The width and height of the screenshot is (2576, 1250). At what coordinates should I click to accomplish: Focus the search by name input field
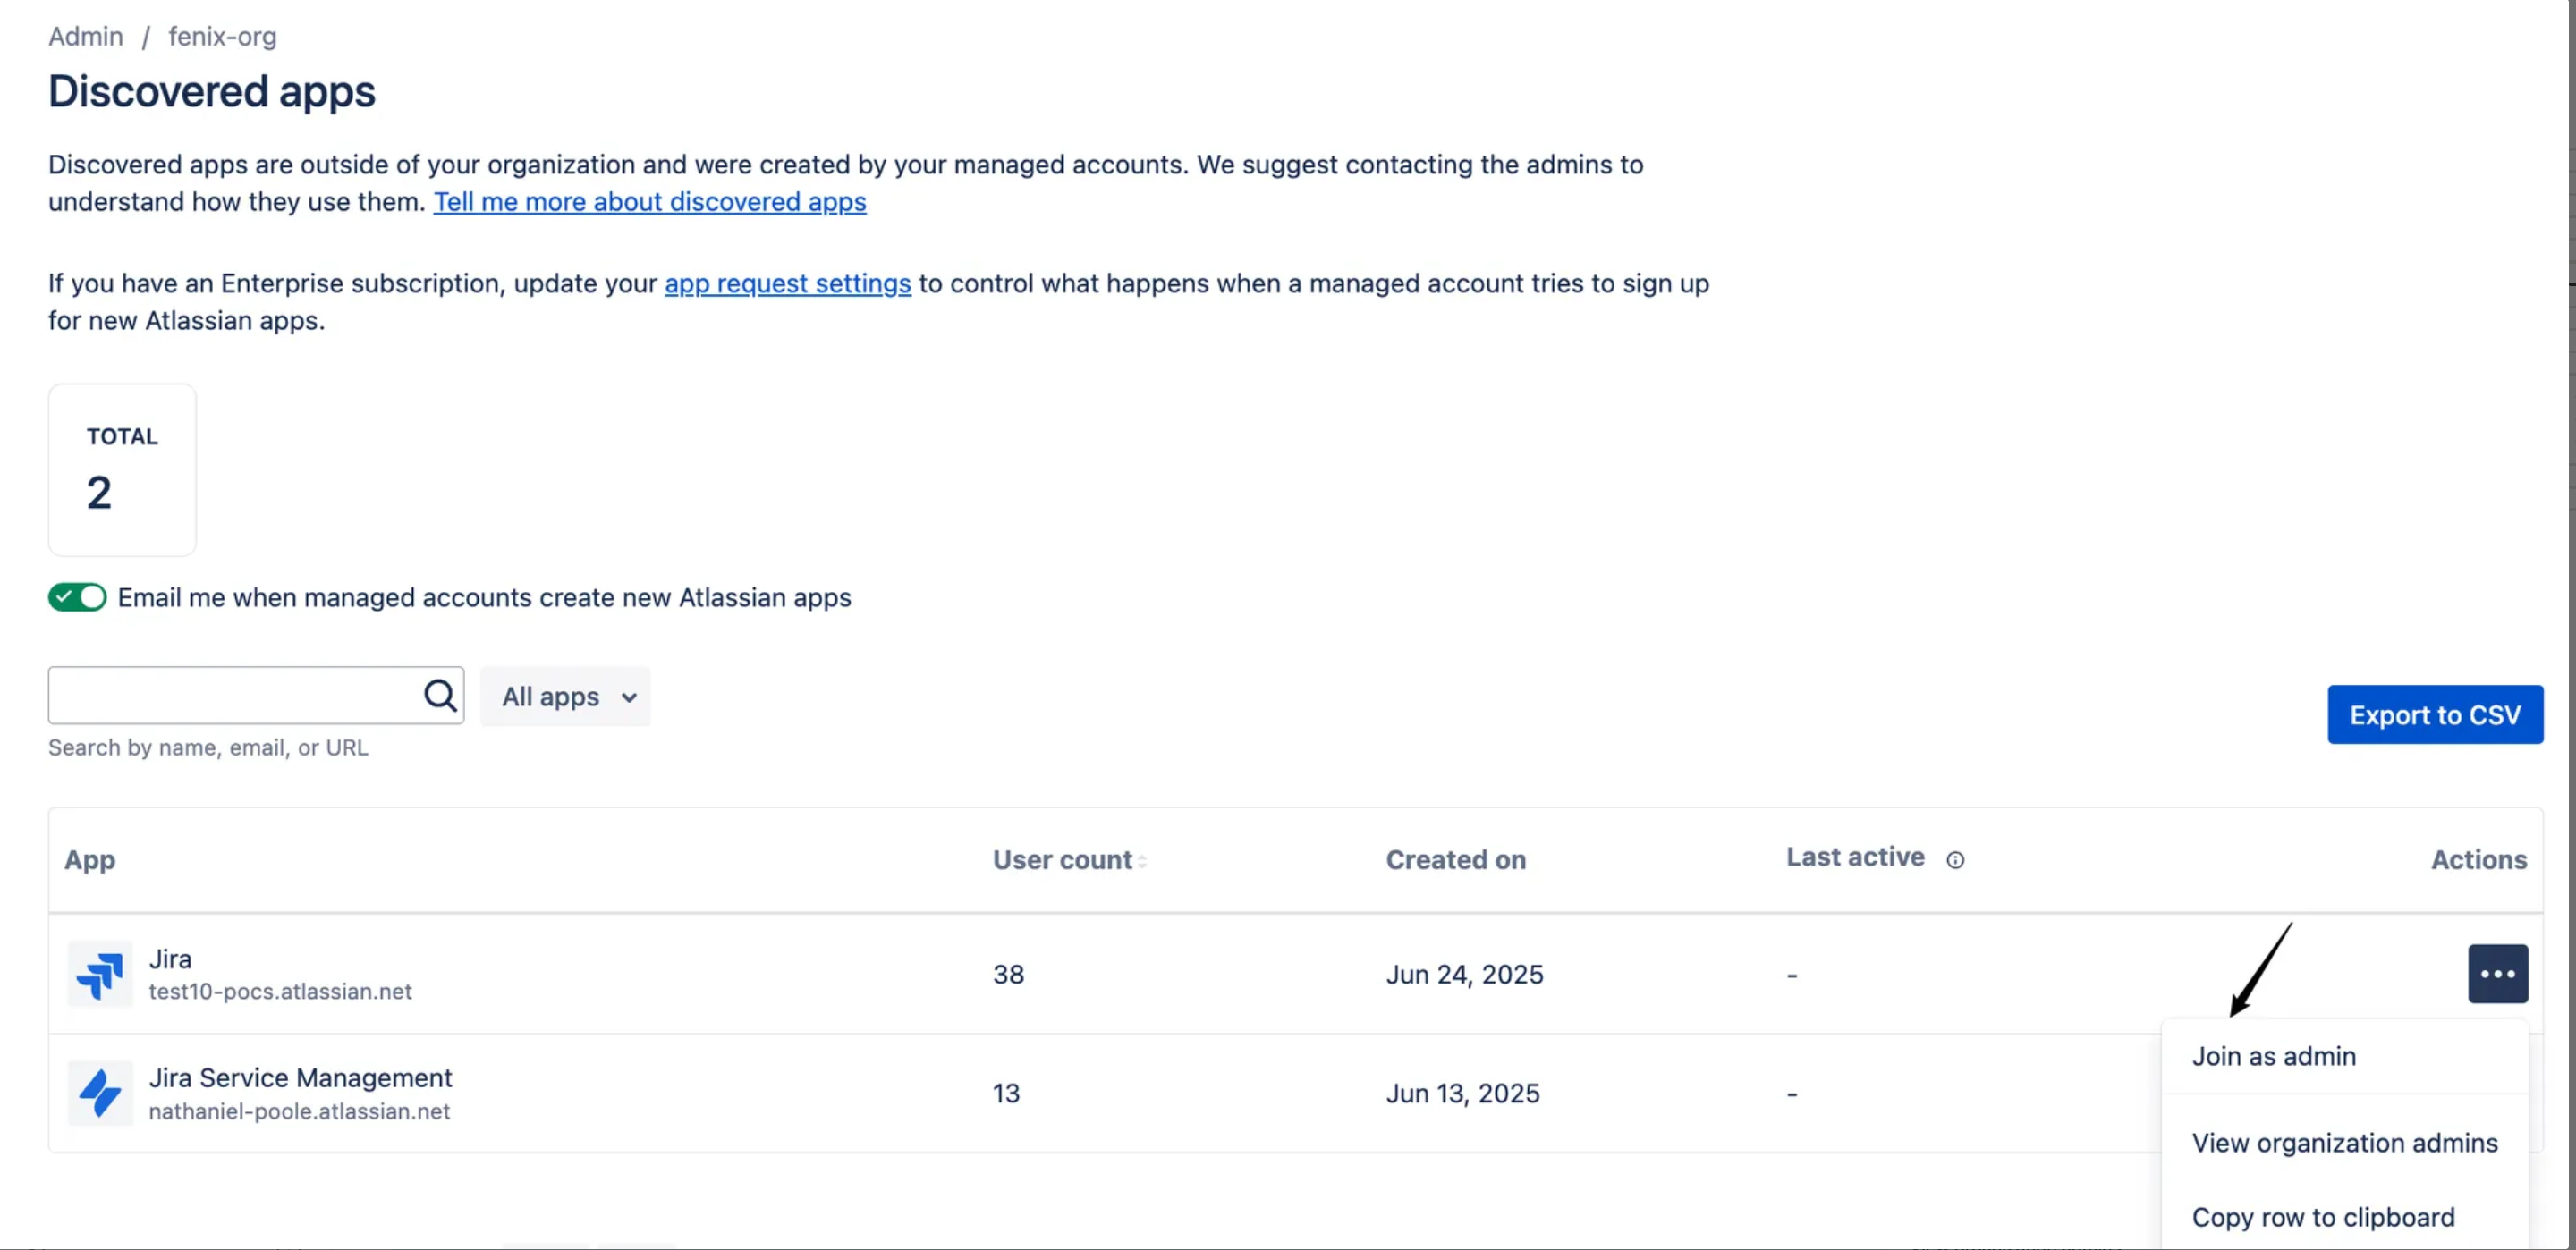235,695
